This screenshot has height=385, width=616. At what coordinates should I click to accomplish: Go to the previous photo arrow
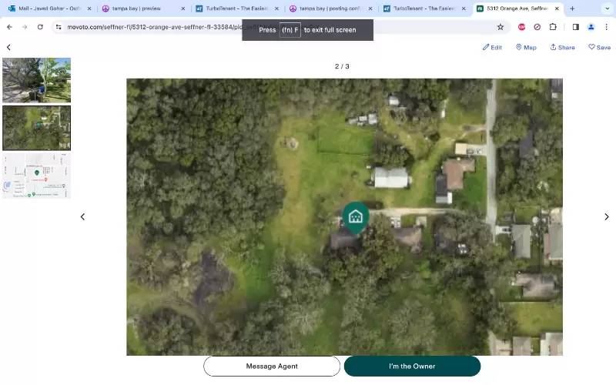point(82,216)
